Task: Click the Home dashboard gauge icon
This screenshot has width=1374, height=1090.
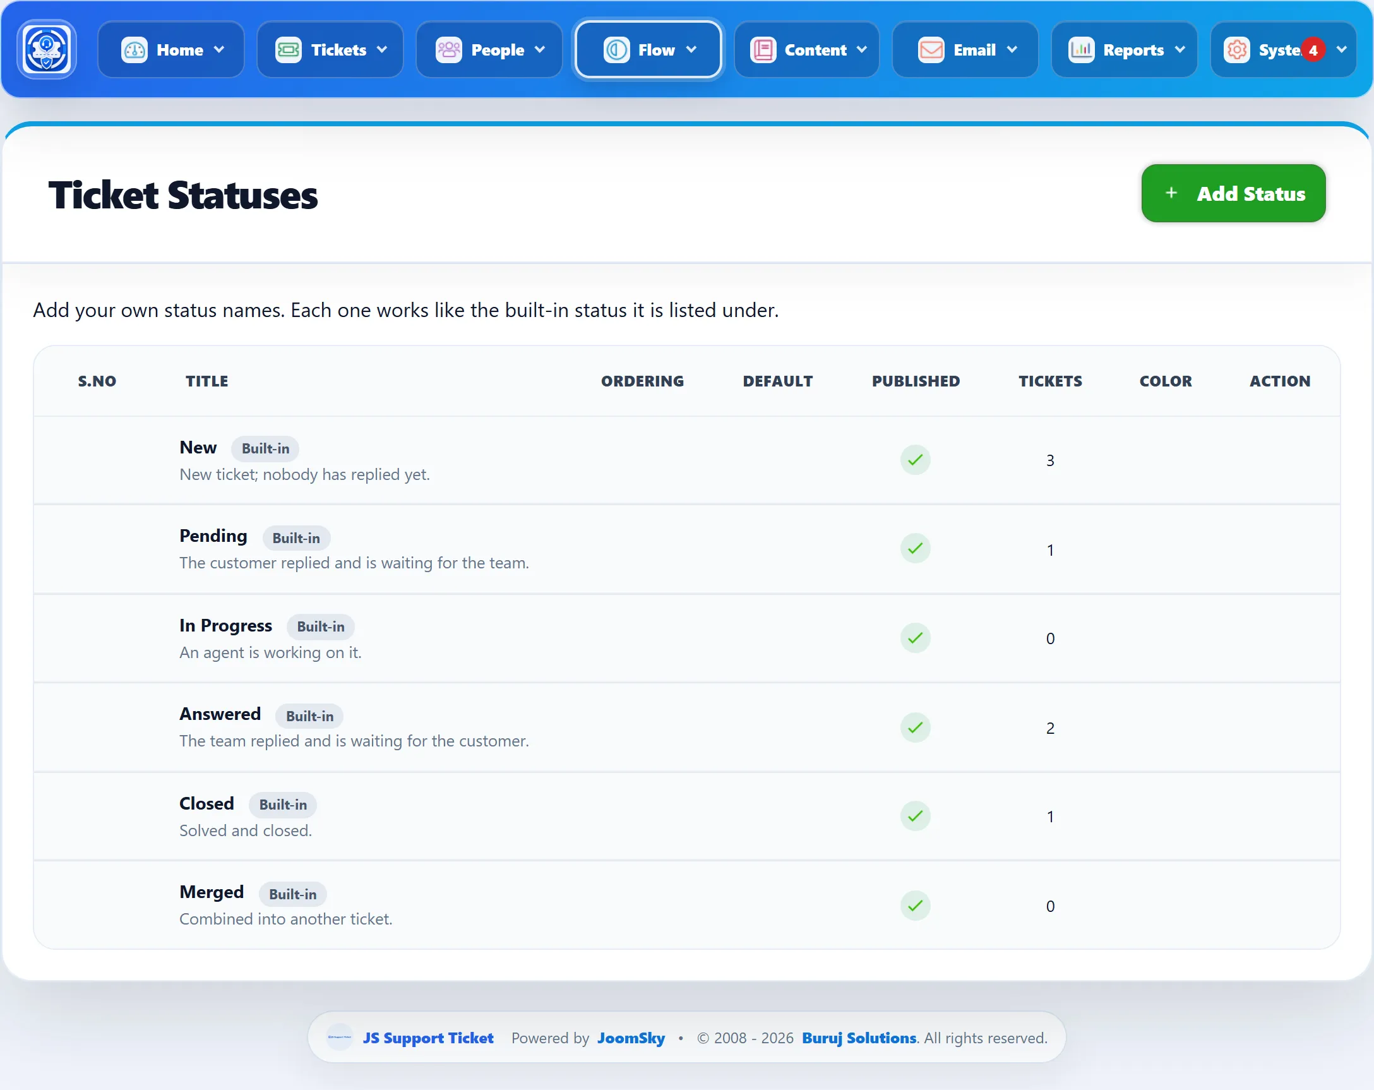Action: (134, 50)
